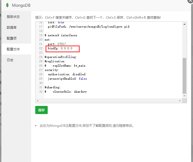Switch to the 配置项 tab

tap(16, 38)
